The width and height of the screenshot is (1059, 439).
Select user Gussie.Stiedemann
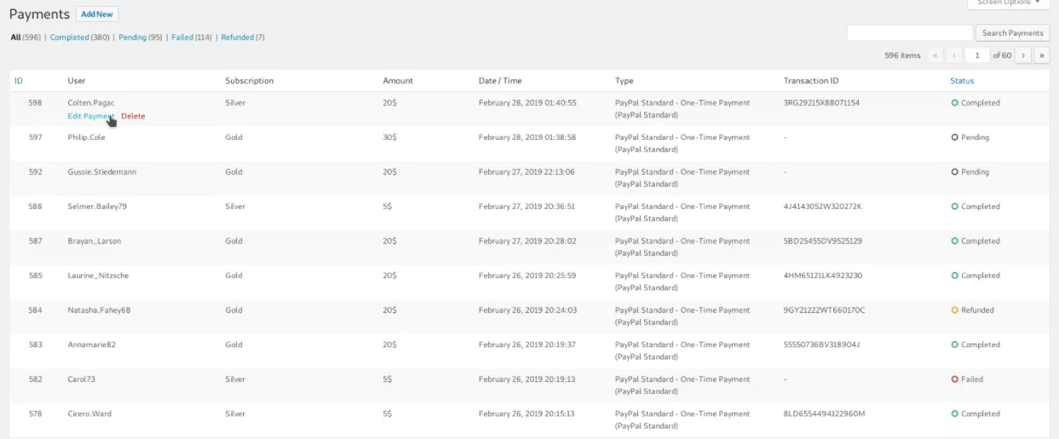click(x=101, y=171)
